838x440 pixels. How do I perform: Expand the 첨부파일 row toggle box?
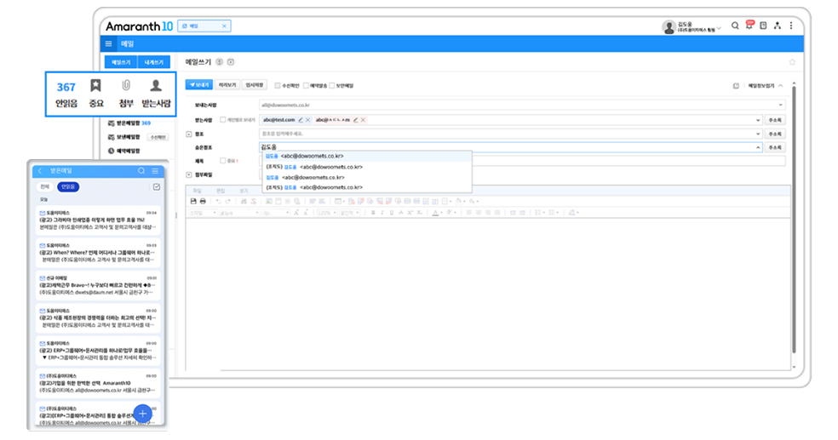point(189,174)
